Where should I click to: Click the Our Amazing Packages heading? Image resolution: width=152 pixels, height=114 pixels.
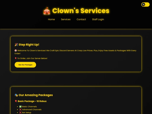pos(36,95)
